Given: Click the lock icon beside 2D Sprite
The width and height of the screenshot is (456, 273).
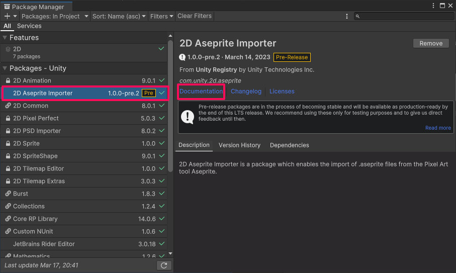Looking at the screenshot, I should point(8,143).
